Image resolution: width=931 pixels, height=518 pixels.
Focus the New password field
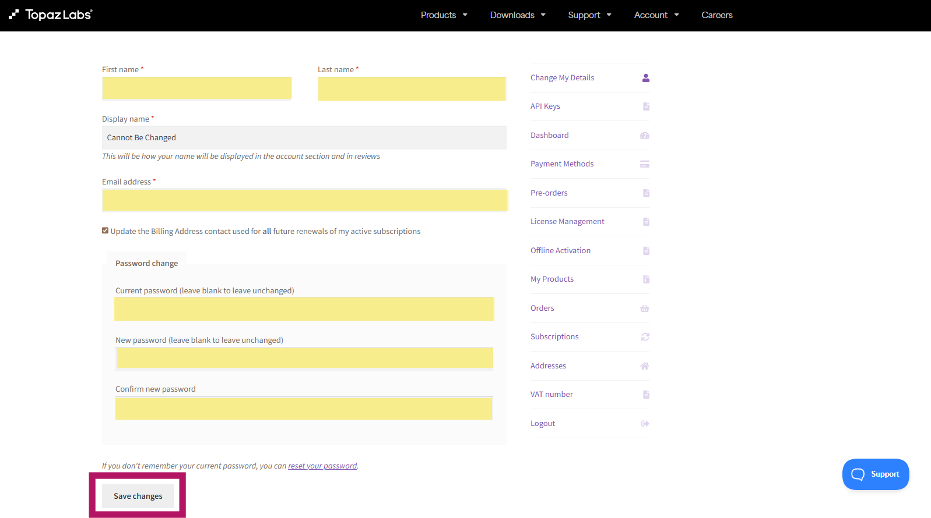(304, 359)
